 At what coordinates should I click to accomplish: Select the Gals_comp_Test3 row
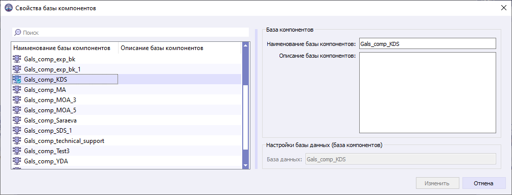pos(126,151)
